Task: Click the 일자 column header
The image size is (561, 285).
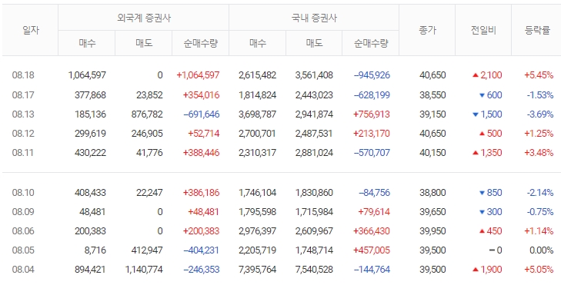Action: 30,31
